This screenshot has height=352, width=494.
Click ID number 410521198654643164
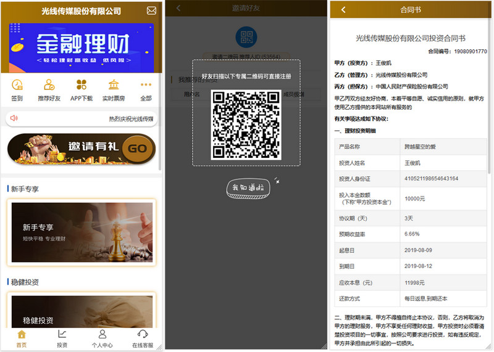point(431,178)
